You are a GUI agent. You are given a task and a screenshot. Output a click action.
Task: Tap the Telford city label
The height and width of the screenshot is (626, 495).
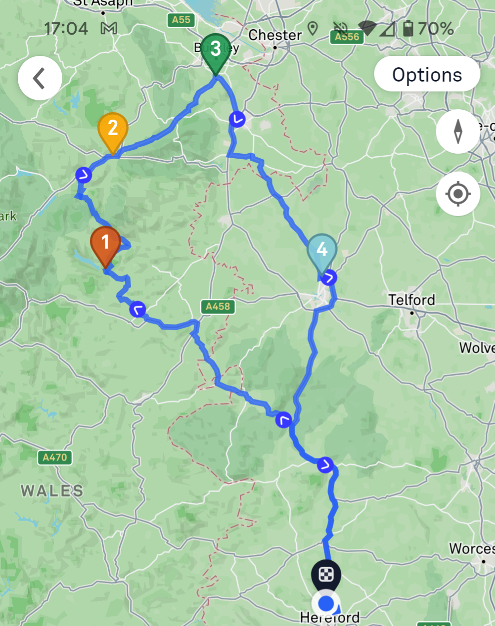click(411, 300)
